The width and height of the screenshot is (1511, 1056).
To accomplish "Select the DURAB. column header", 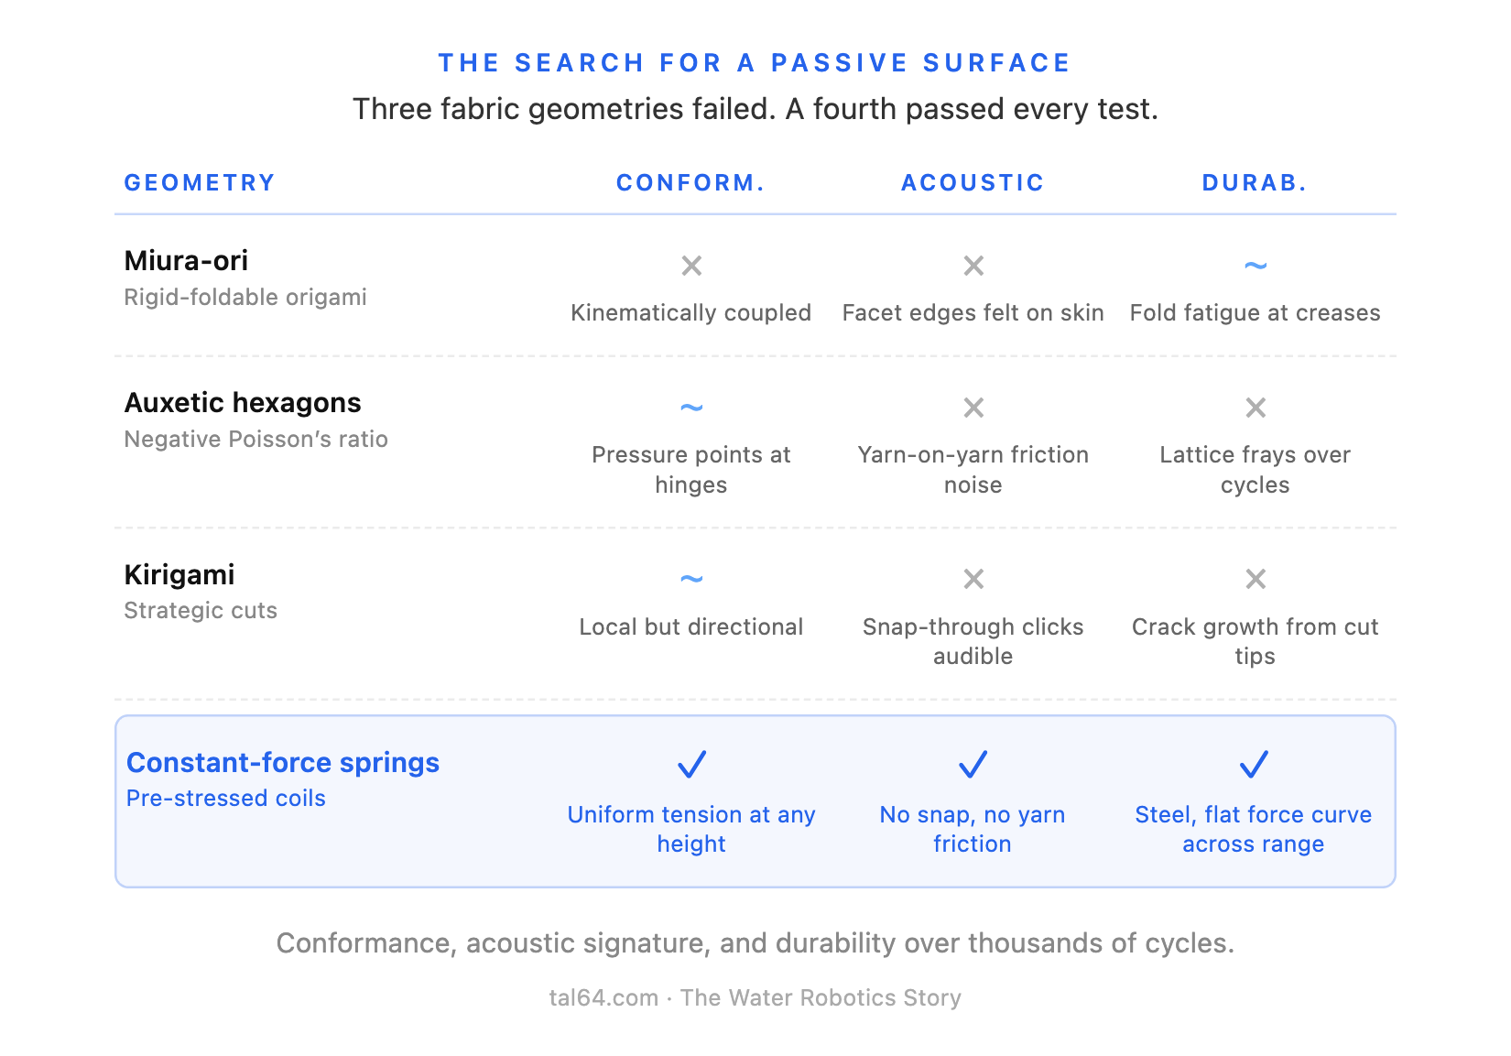I will coord(1255,183).
